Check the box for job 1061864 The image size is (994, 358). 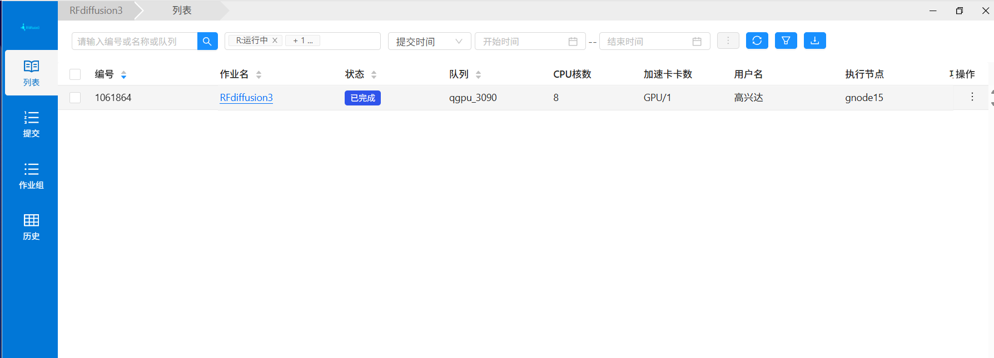(75, 98)
